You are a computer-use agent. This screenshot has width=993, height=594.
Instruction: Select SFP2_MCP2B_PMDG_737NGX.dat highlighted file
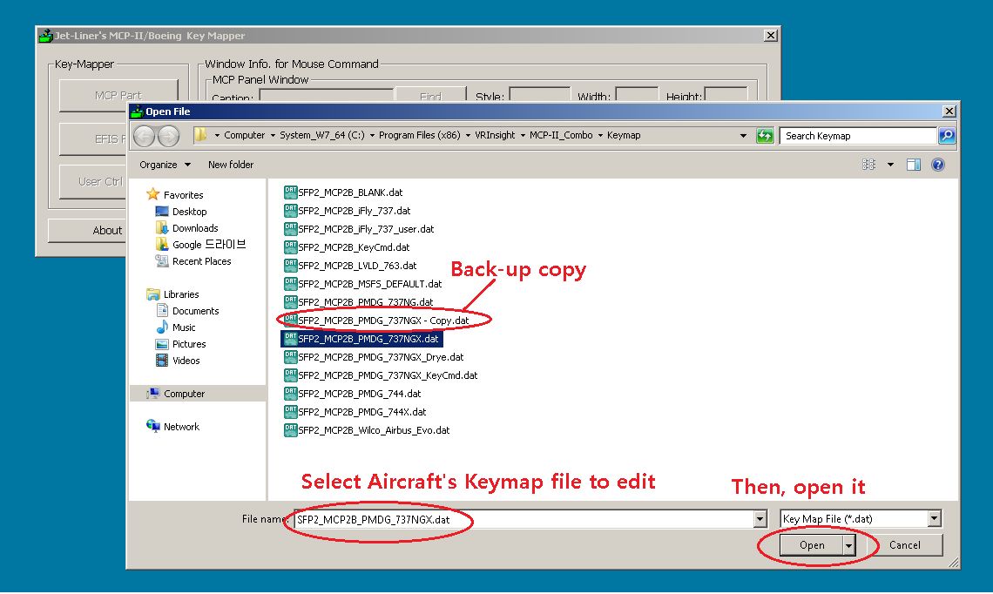(361, 339)
